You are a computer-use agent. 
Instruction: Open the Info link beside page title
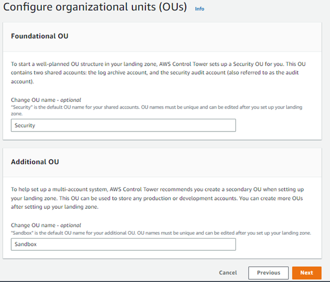tap(199, 8)
